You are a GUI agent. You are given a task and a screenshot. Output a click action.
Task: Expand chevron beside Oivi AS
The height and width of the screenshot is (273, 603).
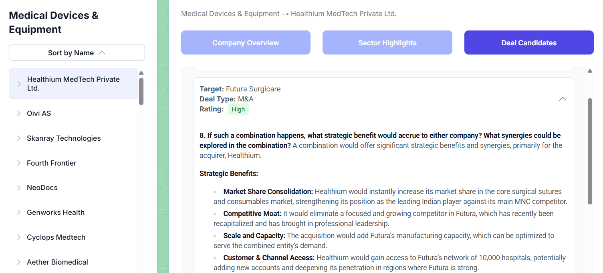(18, 113)
